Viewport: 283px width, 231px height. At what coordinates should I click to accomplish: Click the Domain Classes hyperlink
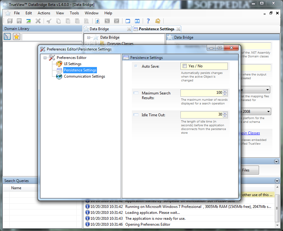[x=250, y=133]
